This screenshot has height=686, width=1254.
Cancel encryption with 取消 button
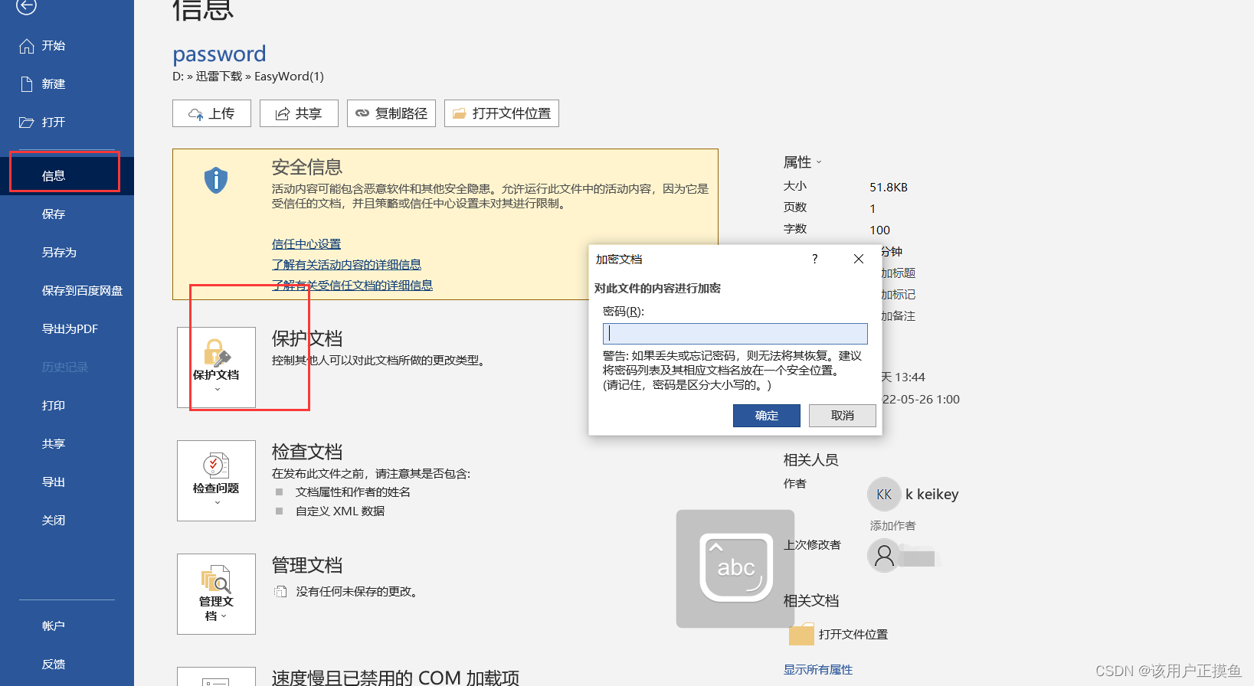click(x=843, y=416)
